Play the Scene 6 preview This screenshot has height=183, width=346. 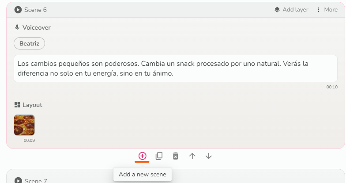[18, 10]
